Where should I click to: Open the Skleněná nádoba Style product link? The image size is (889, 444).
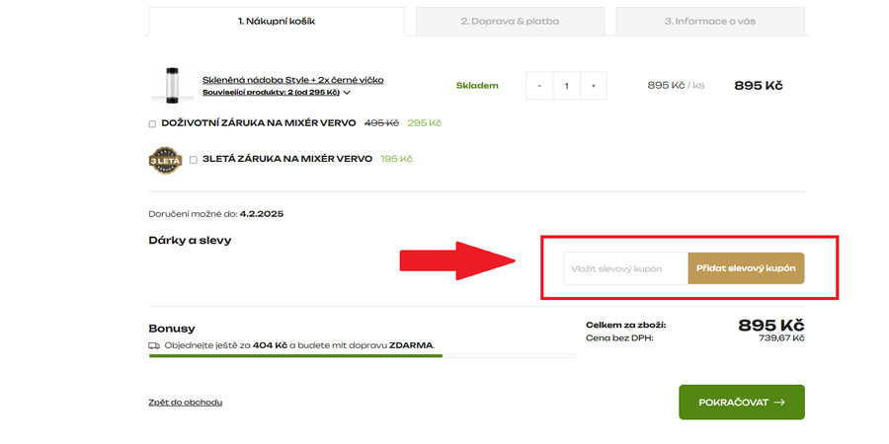tap(293, 80)
